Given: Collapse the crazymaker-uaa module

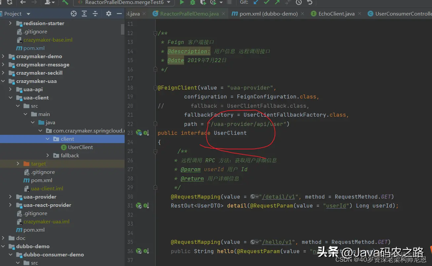Looking at the screenshot, I should (x=3, y=81).
